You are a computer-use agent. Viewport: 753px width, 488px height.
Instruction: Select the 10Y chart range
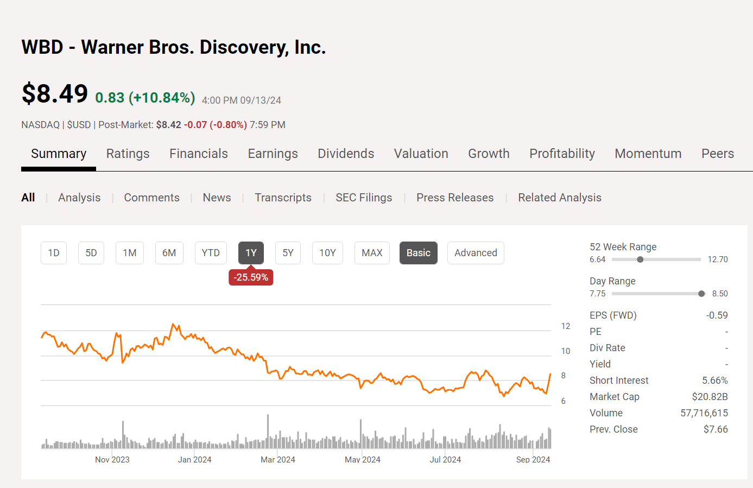click(327, 252)
